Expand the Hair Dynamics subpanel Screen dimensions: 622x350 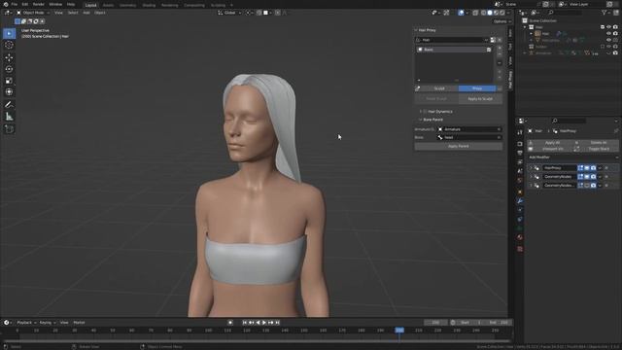[421, 112]
